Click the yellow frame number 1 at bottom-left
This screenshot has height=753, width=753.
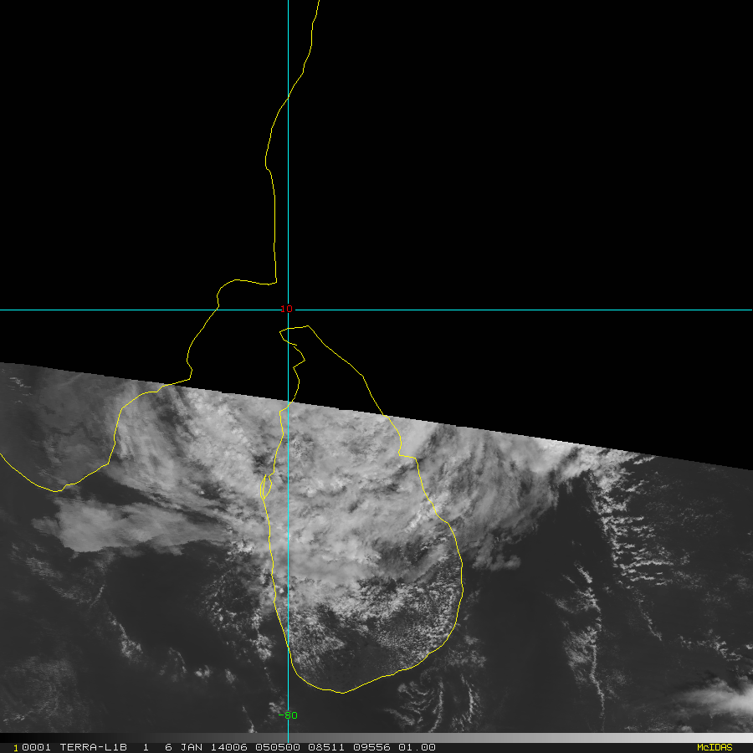15,747
